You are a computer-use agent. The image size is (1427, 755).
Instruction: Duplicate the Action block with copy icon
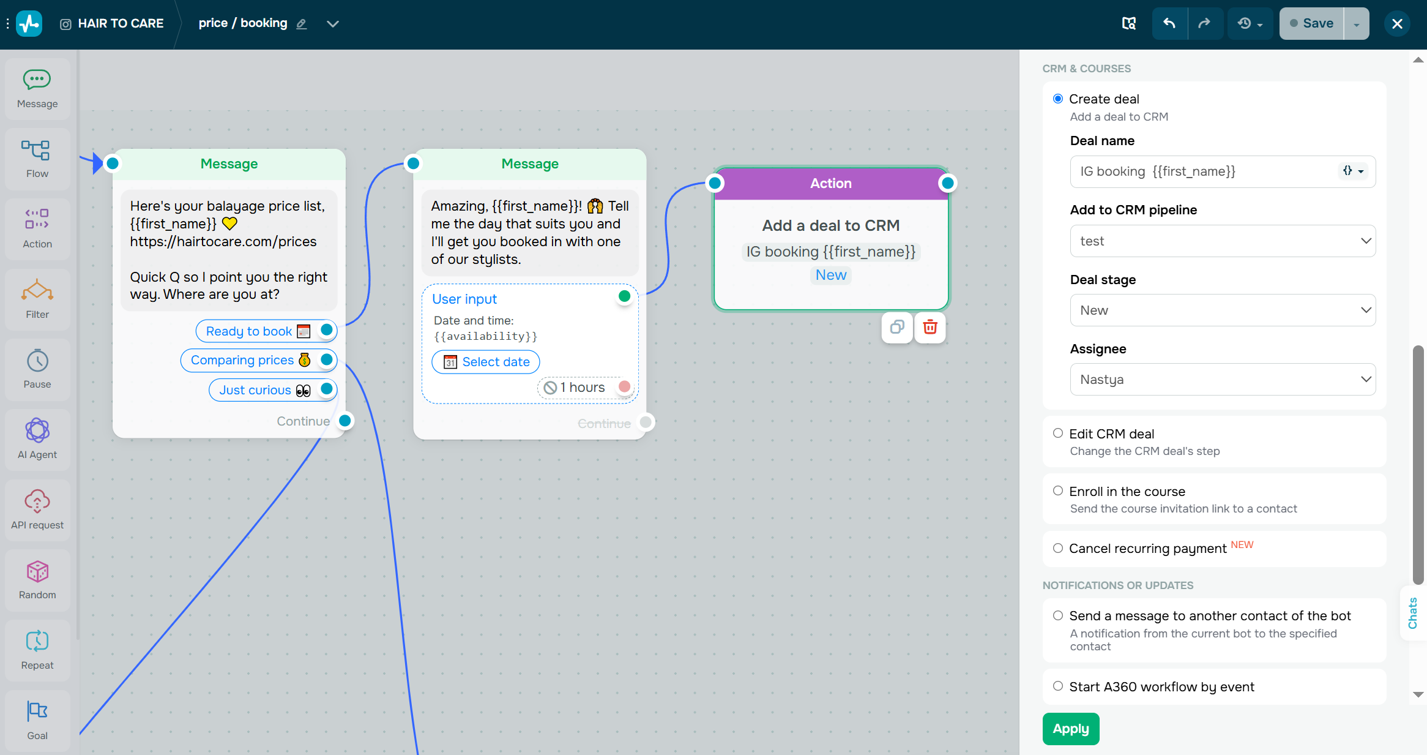(897, 327)
